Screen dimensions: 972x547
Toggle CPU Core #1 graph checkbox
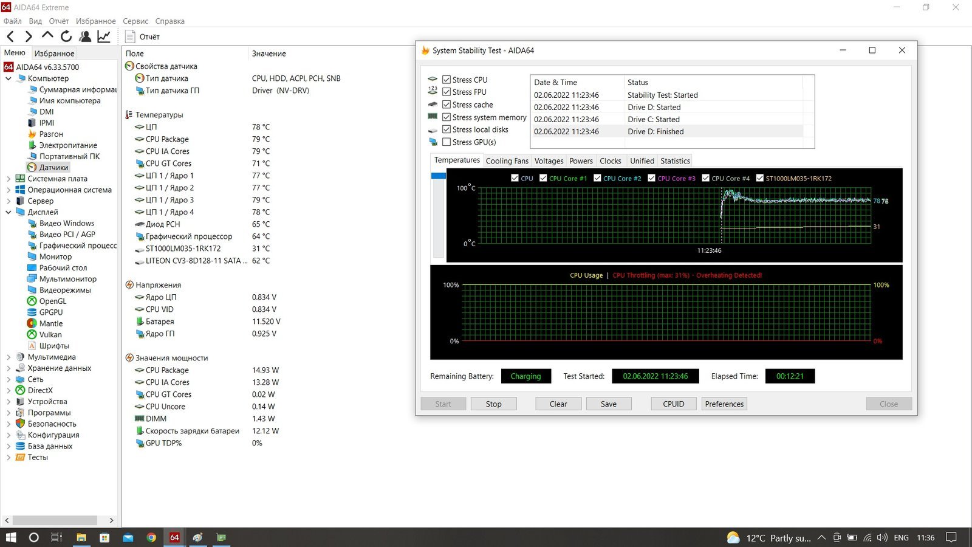pyautogui.click(x=543, y=178)
